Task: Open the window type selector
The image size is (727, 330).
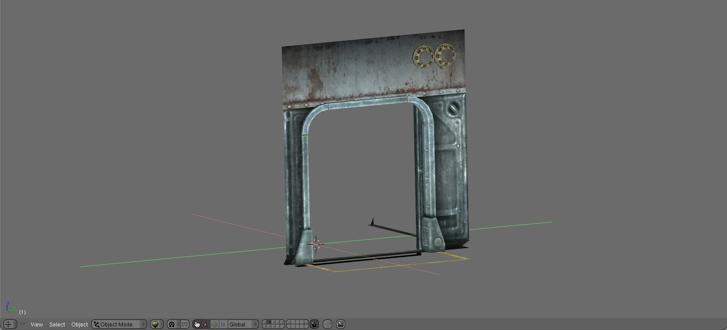Action: click(9, 324)
